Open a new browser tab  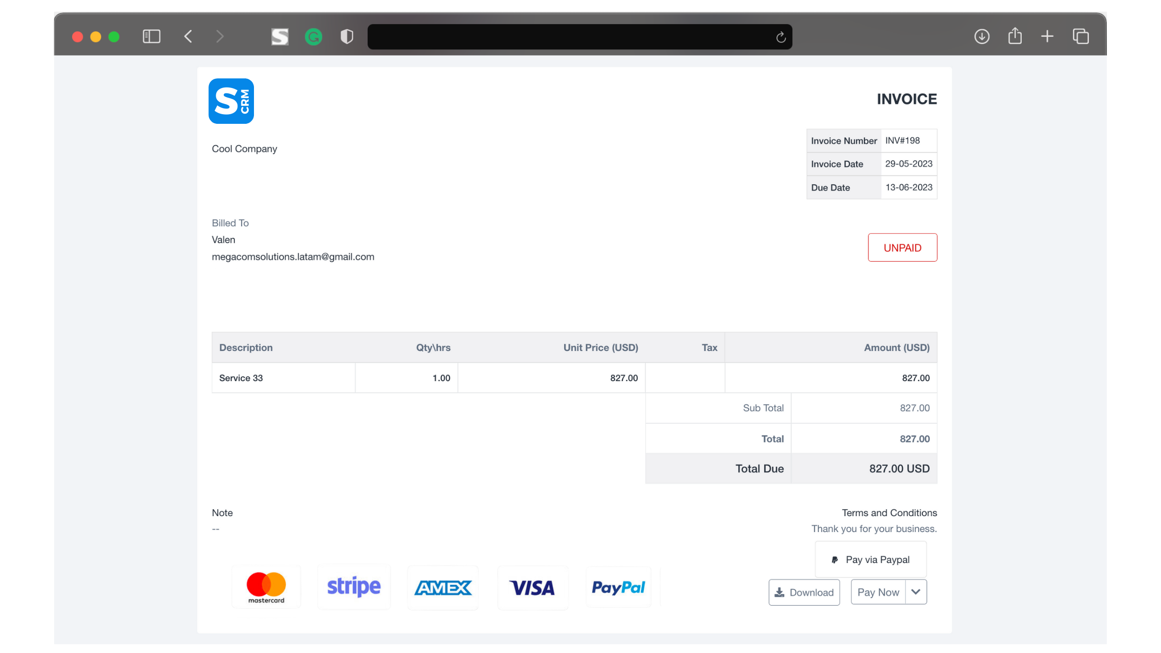click(1047, 36)
